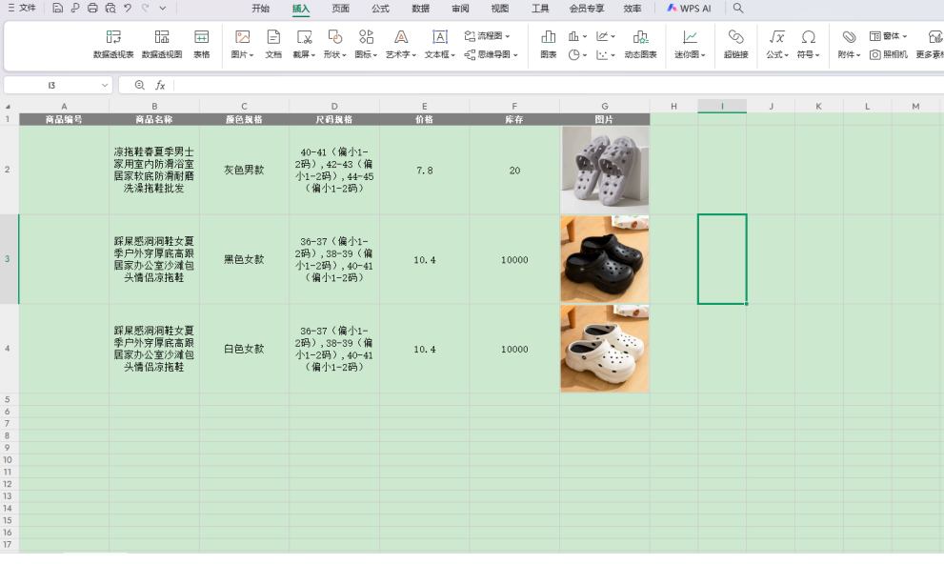Switch to the 审阅 tab
This screenshot has height=564, width=944.
tap(460, 9)
